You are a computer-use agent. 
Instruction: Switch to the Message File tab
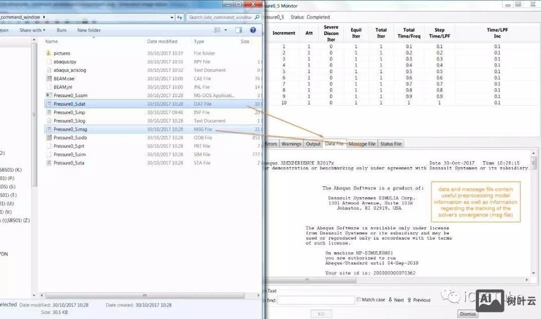click(362, 144)
